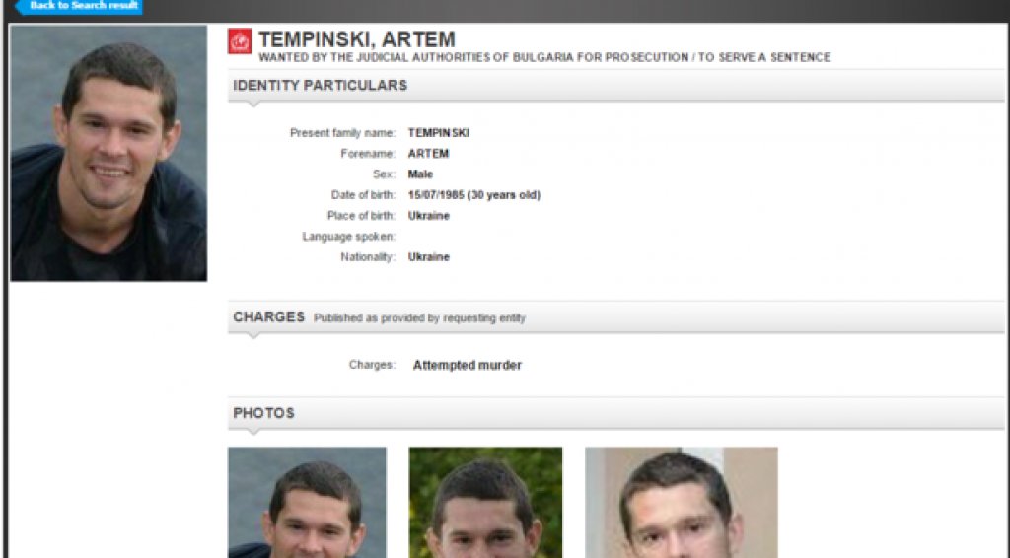This screenshot has height=558, width=1010.
Task: Click the Forename value ARTEM
Action: click(x=428, y=154)
